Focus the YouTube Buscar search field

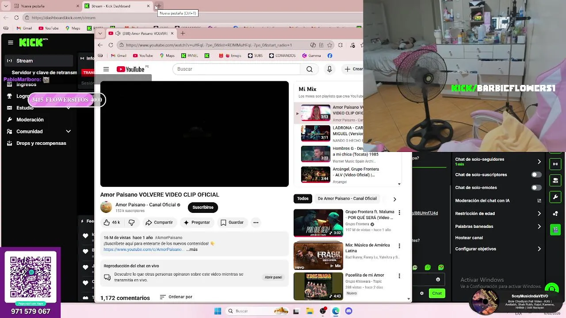[x=237, y=69]
